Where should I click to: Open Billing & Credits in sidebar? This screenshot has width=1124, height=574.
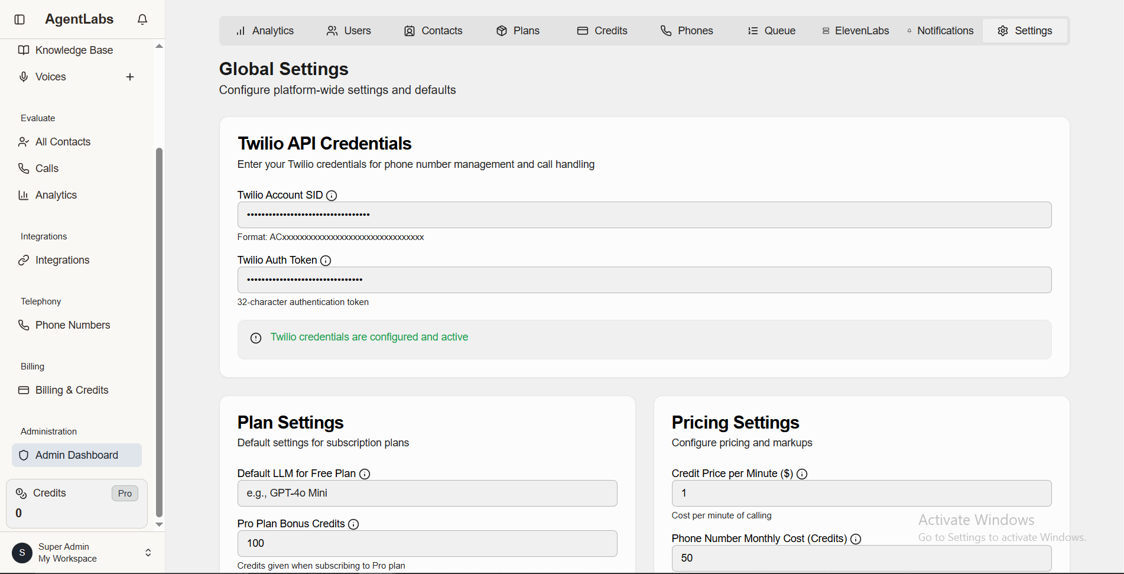(72, 390)
